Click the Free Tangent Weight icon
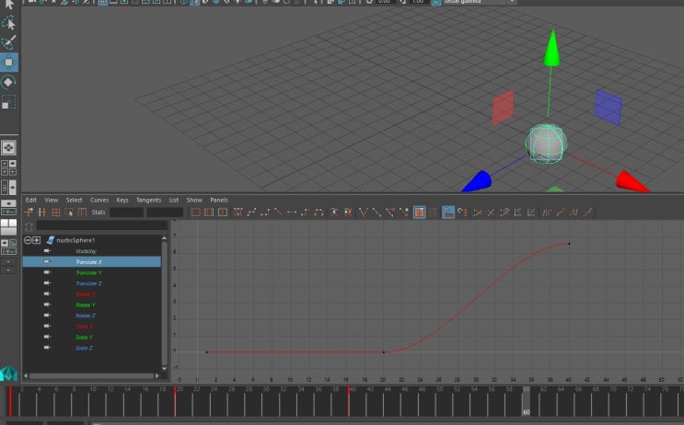The image size is (684, 425). [390, 212]
